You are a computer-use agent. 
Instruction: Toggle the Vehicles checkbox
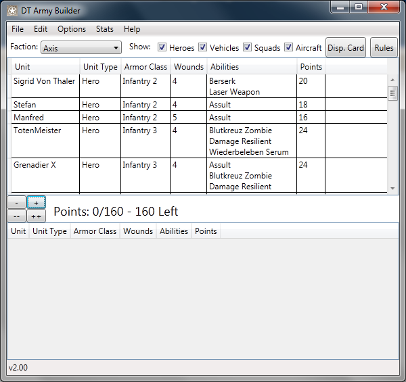click(x=202, y=47)
